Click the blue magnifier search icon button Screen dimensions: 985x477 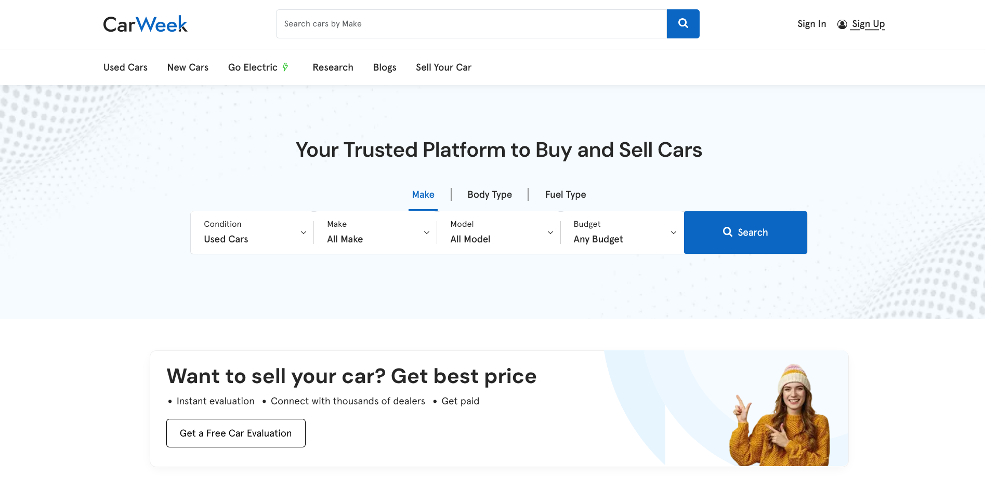pyautogui.click(x=683, y=24)
